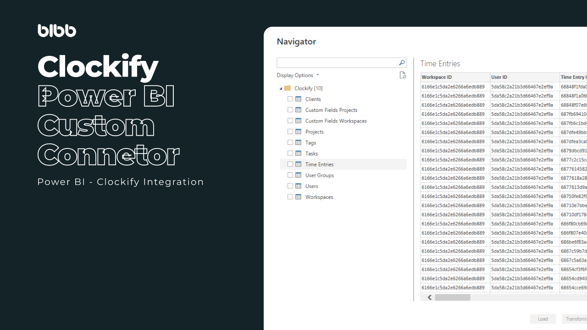
Task: Click the table icon next to Projects
Action: 298,132
